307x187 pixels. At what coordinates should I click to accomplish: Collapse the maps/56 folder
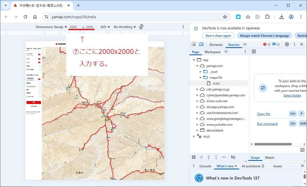(200, 78)
